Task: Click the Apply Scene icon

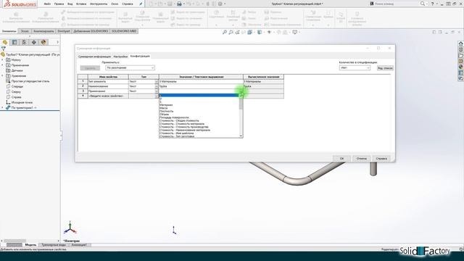Action: click(285, 32)
